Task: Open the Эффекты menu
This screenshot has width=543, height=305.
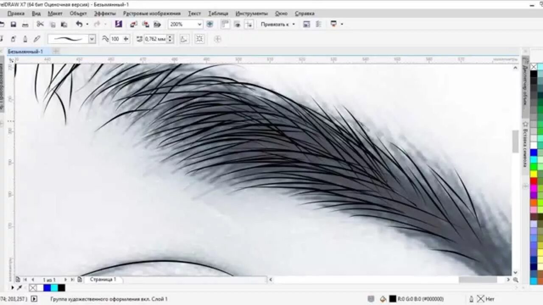Action: tap(105, 14)
